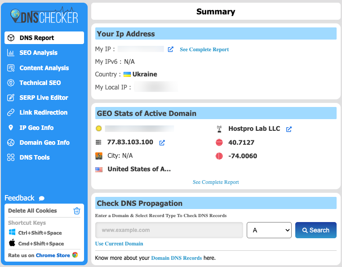
Task: Click the latitude value 40.7127
Action: pos(241,142)
